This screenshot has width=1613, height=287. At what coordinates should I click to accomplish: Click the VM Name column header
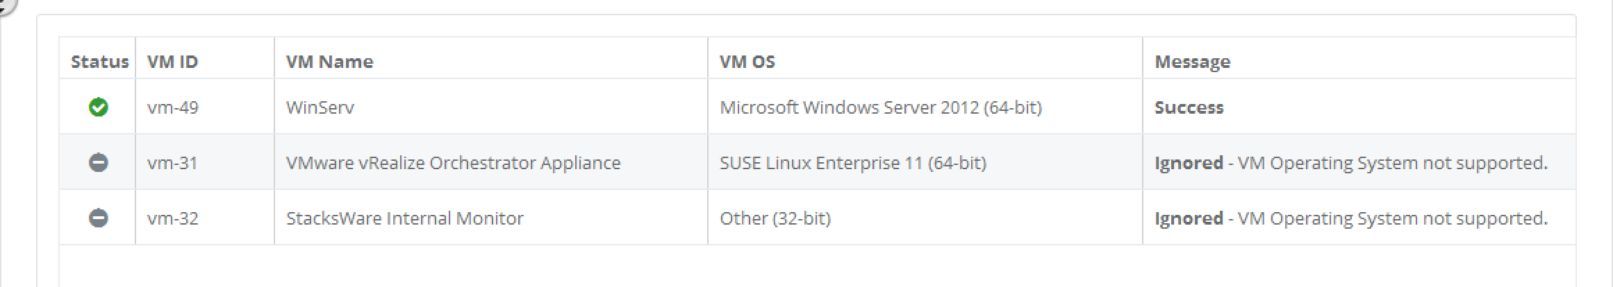(329, 62)
